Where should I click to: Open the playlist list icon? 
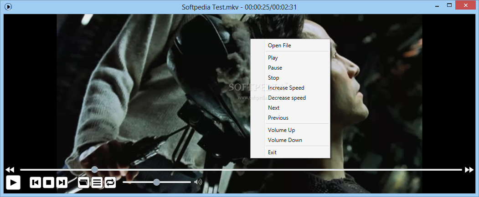click(x=97, y=182)
